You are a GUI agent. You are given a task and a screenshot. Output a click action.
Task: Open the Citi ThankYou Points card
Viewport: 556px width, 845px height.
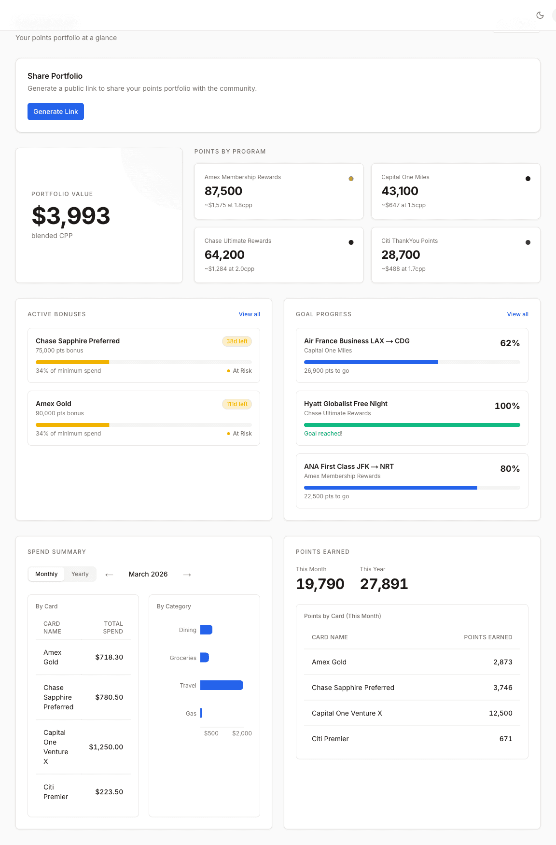tap(456, 255)
